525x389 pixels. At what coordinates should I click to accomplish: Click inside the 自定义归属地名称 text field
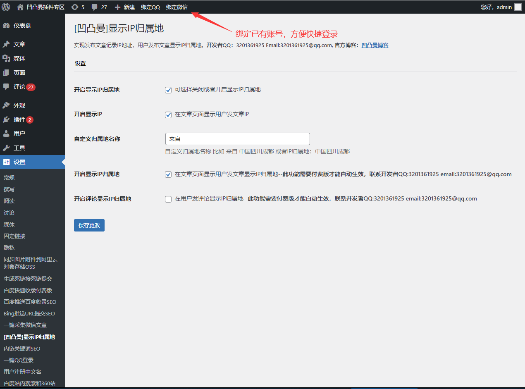237,138
